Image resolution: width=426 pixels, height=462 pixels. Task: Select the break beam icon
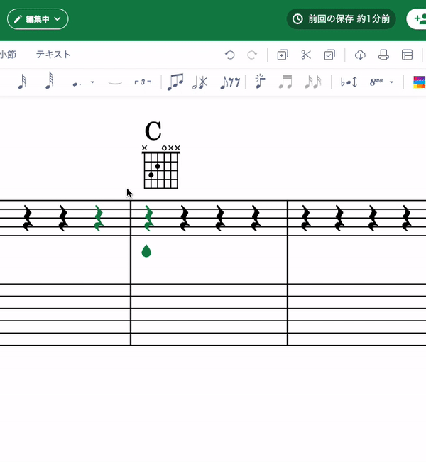[x=313, y=82]
